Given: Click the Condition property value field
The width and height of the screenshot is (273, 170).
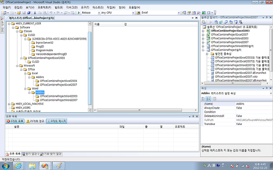Looking at the screenshot, I should pos(254,112).
